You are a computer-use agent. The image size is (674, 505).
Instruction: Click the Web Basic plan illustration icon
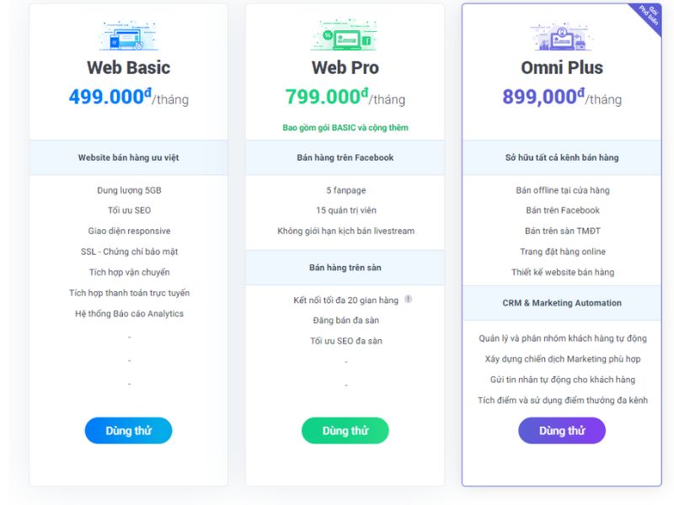point(129,37)
